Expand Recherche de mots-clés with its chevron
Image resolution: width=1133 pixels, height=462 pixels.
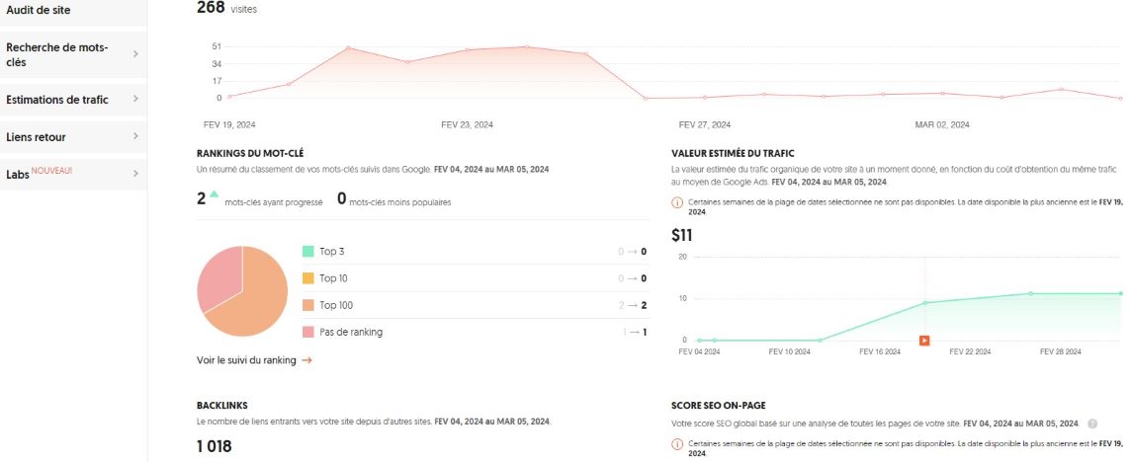click(135, 54)
